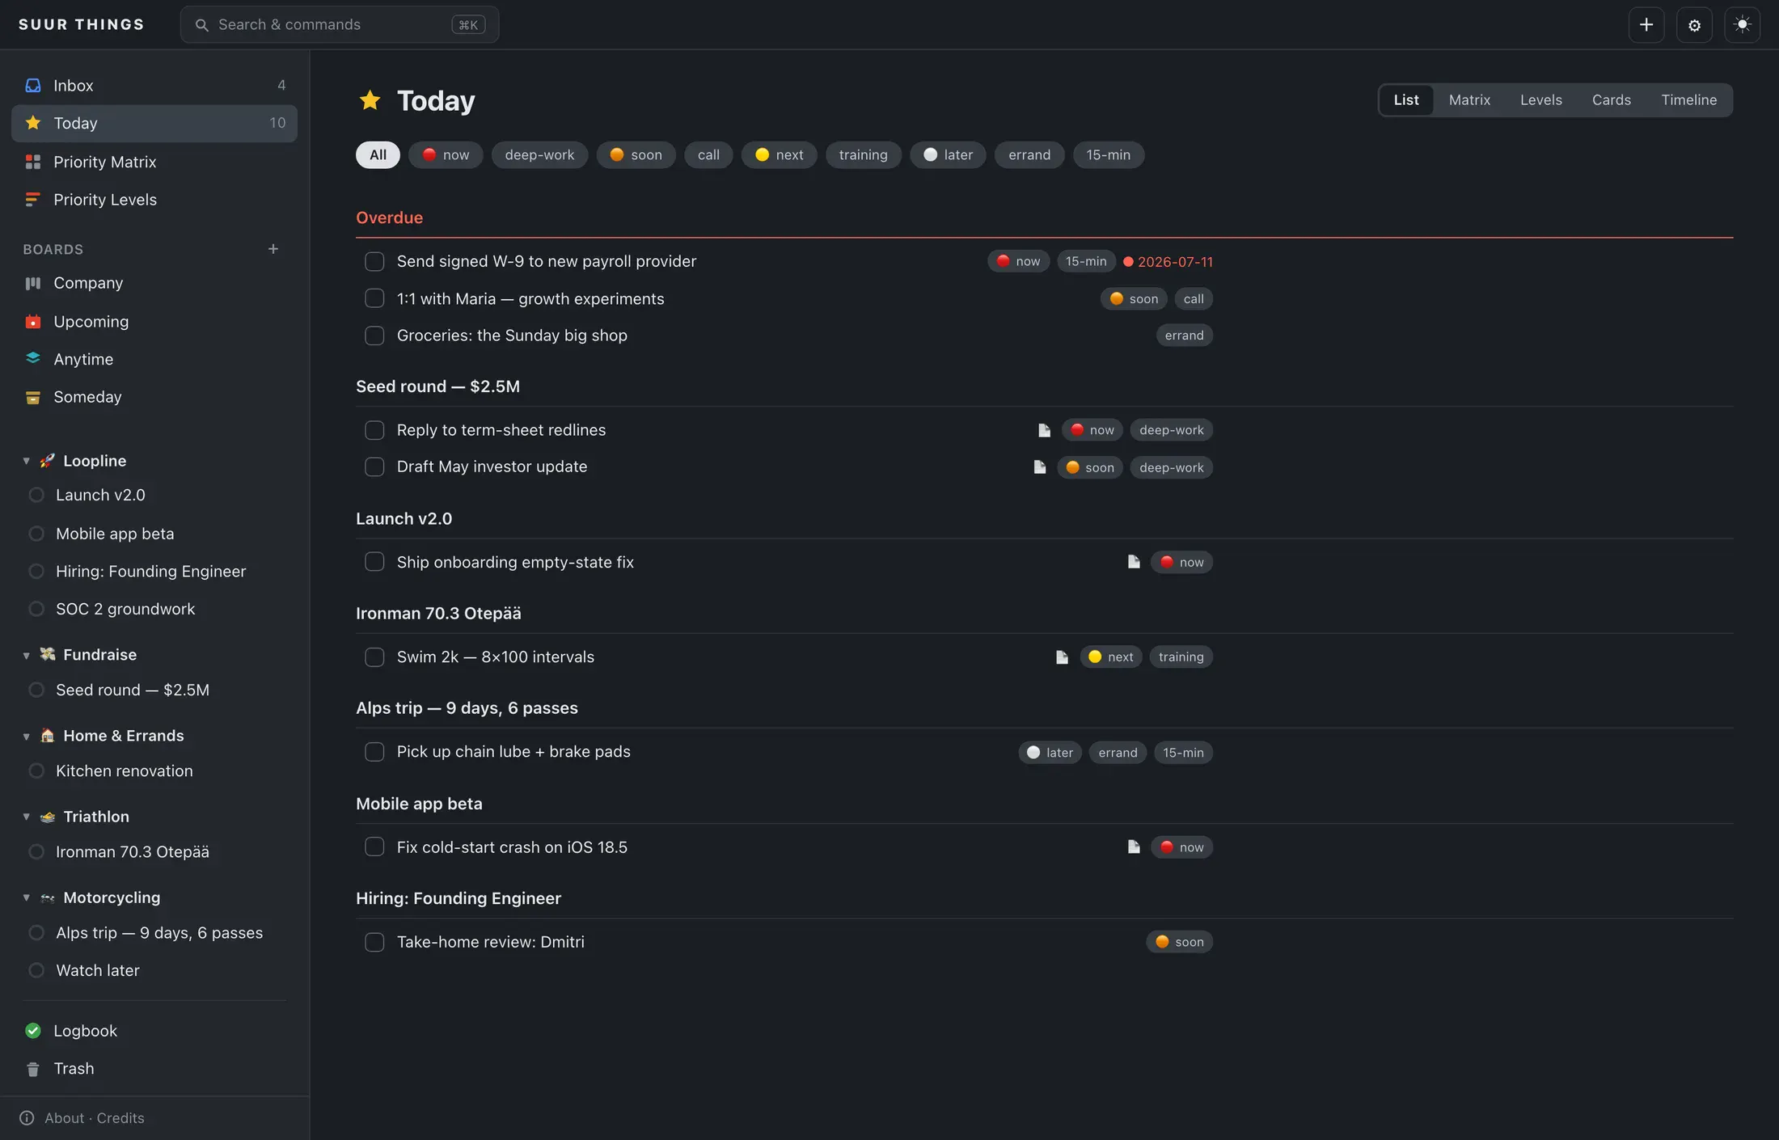This screenshot has width=1779, height=1140.
Task: Check Ship onboarding empty-state fix
Action: (x=374, y=562)
